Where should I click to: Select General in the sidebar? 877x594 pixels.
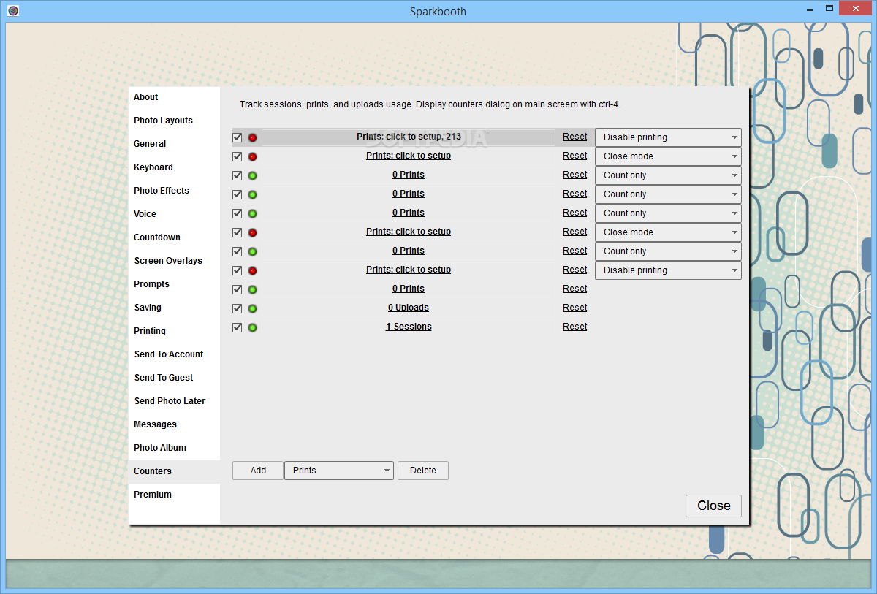tap(174, 144)
